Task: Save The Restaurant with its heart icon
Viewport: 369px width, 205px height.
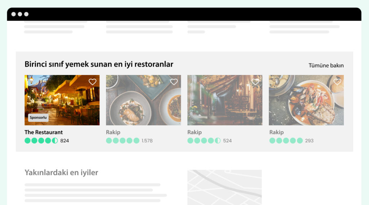Action: coord(93,82)
